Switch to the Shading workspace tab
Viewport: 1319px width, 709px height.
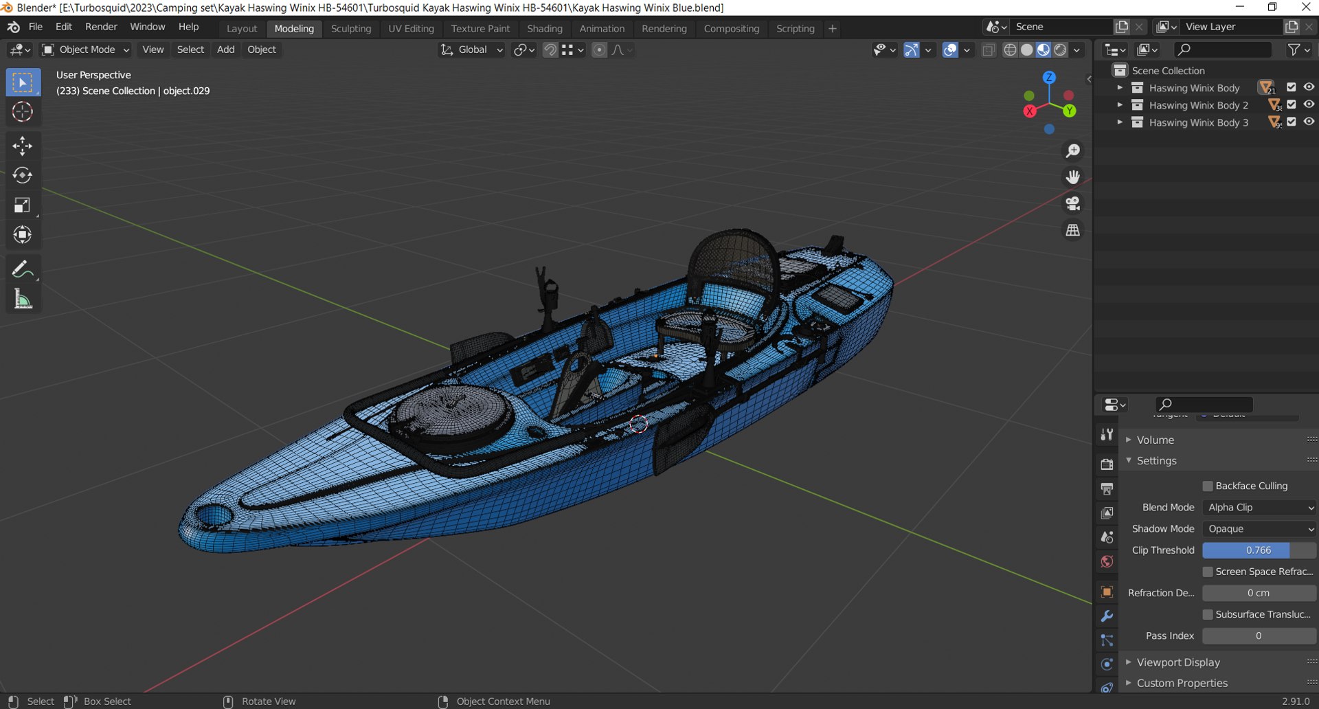coord(544,29)
